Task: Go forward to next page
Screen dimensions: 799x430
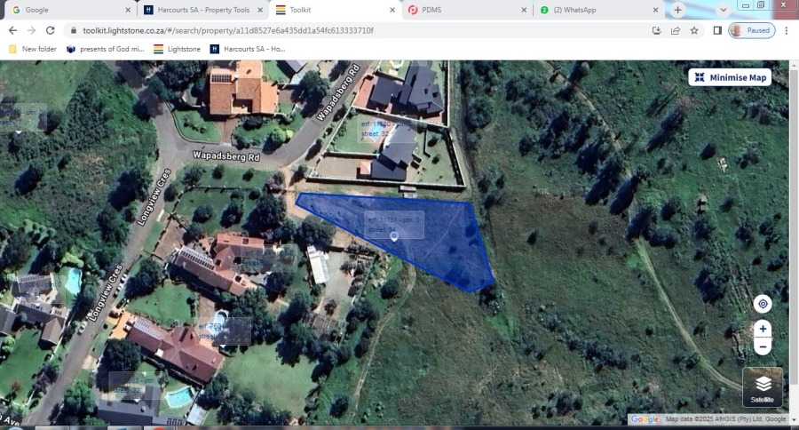Action: [x=32, y=30]
